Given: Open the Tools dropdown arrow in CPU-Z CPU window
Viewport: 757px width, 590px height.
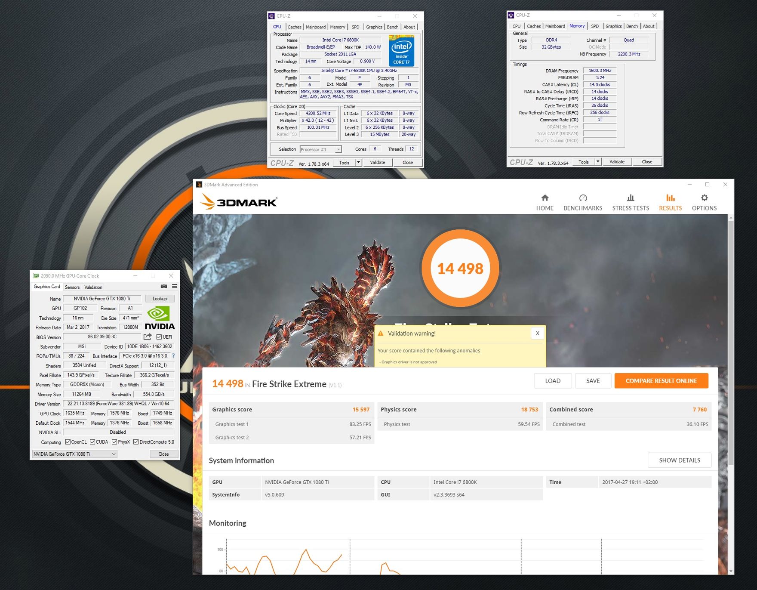Looking at the screenshot, I should coord(358,162).
